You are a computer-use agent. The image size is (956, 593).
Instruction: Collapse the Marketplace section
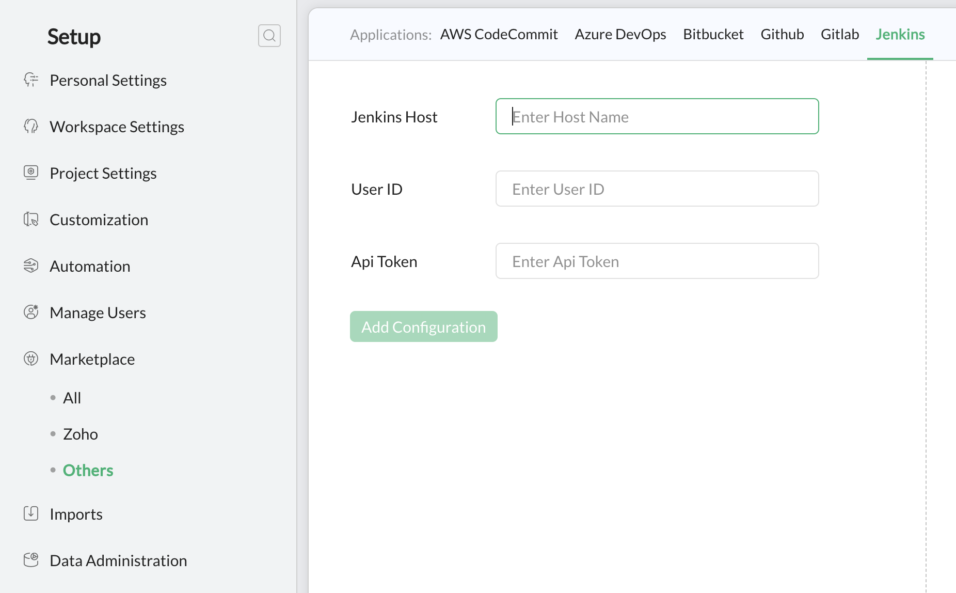(92, 359)
